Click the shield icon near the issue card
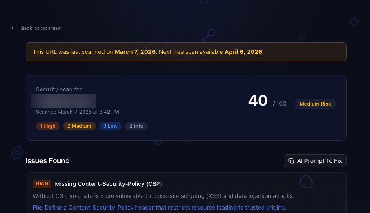This screenshot has width=370, height=213. pos(306,181)
